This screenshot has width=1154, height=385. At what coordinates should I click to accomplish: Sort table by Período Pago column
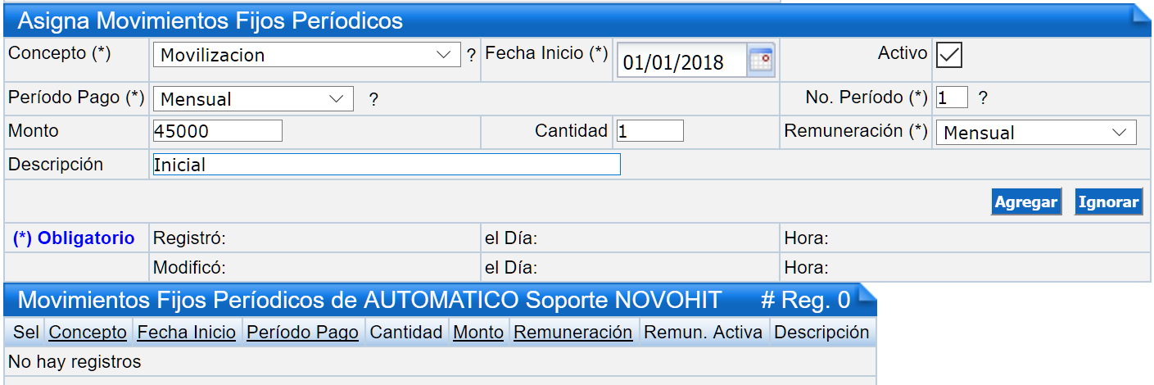point(302,332)
